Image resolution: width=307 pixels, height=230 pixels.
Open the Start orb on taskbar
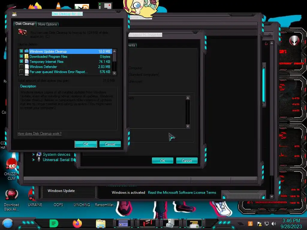click(x=8, y=223)
